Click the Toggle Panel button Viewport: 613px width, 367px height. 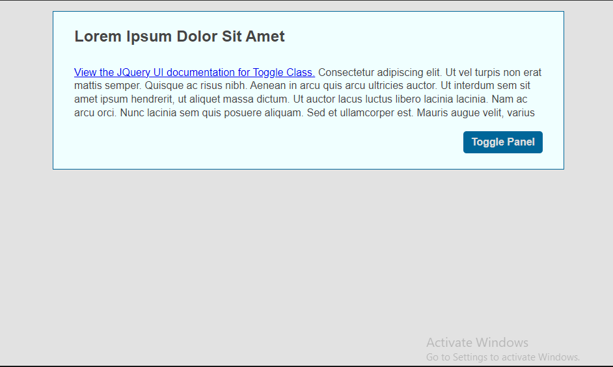coord(503,142)
